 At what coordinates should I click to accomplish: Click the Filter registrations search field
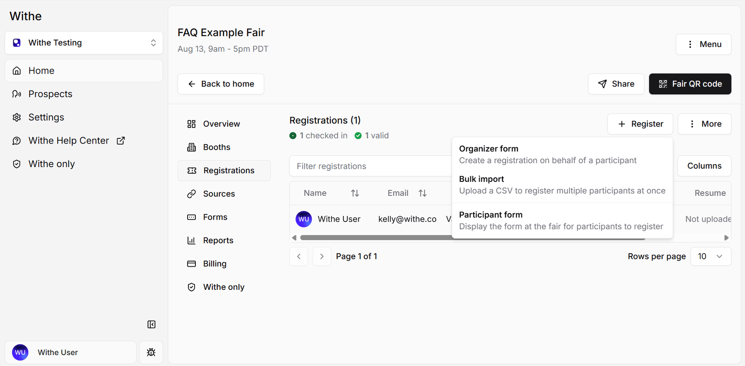371,166
